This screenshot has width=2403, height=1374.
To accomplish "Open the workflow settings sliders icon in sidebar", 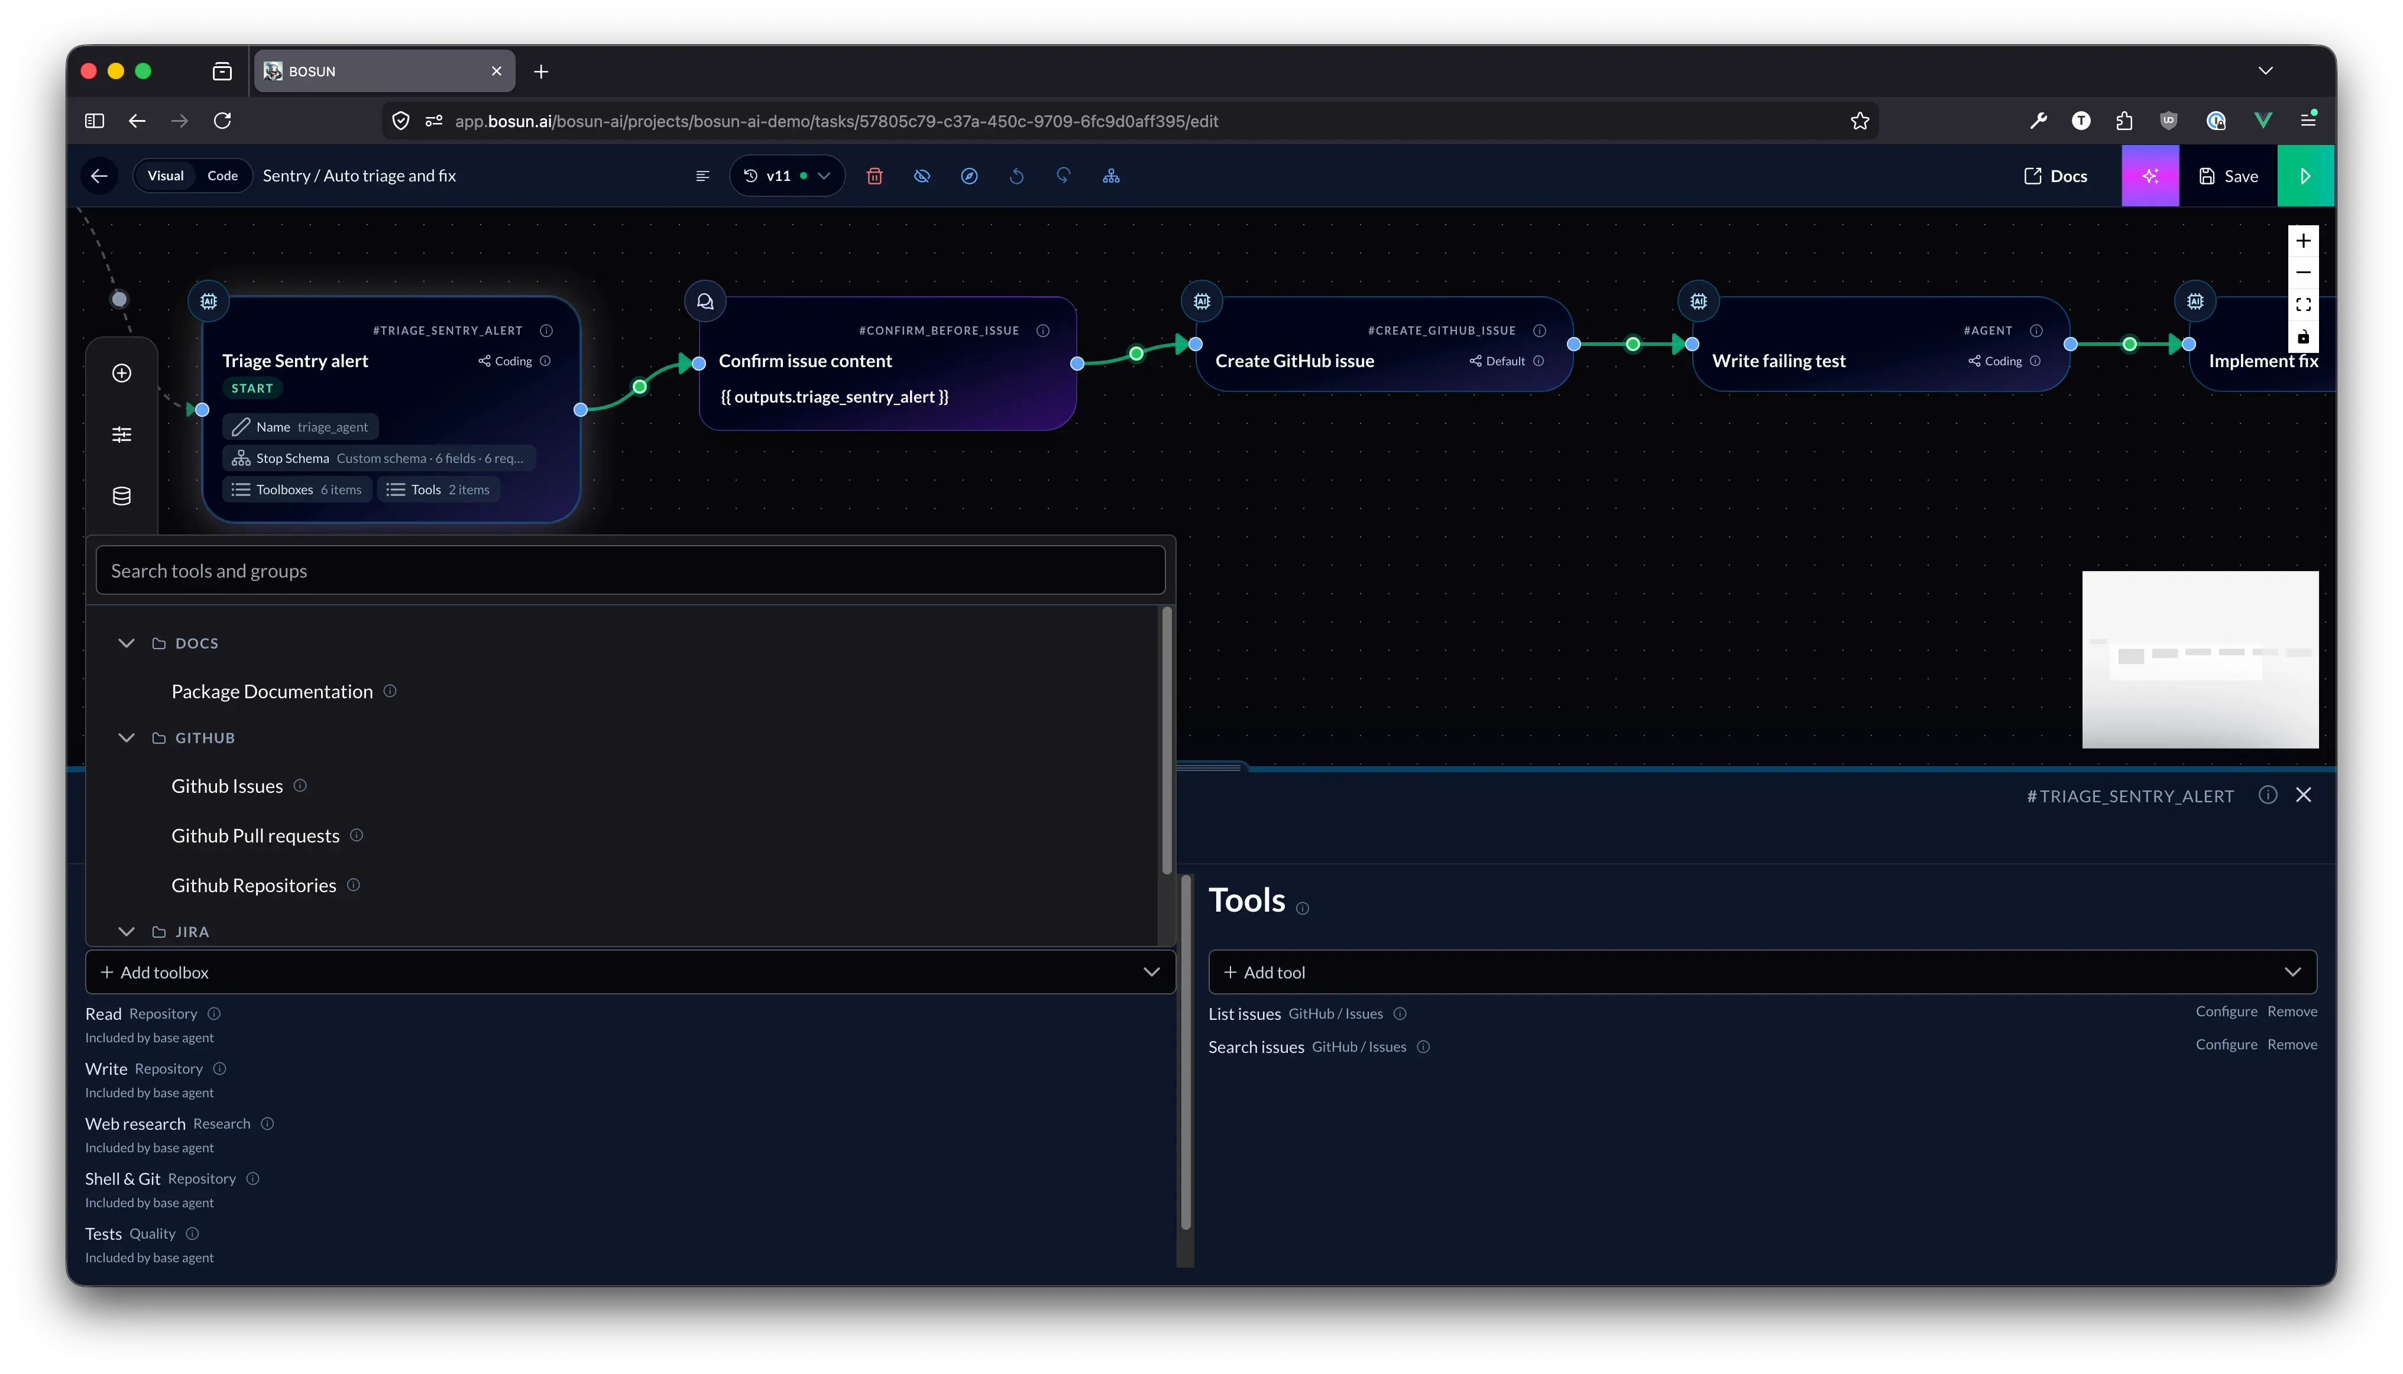I will click(x=121, y=434).
